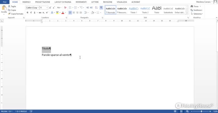Toggle bold G formatting

pos(27,13)
